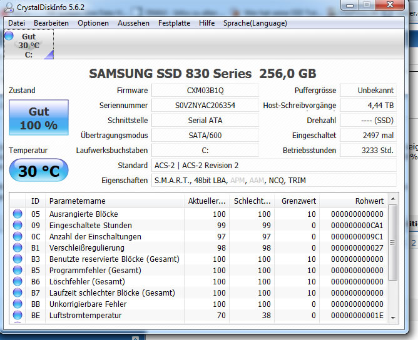Click status orb for Ausrangierte Blöcke row
This screenshot has width=418, height=340.
pyautogui.click(x=18, y=214)
